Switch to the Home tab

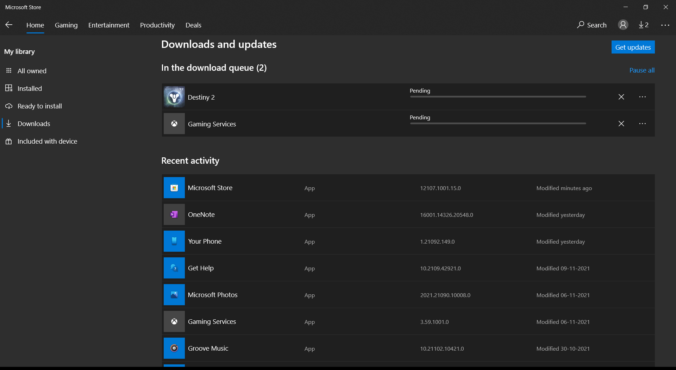point(35,25)
